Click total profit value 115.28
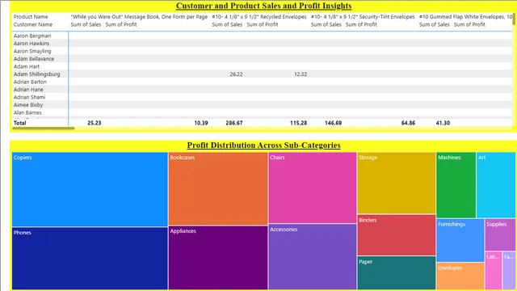The height and width of the screenshot is (291, 517). (298, 123)
